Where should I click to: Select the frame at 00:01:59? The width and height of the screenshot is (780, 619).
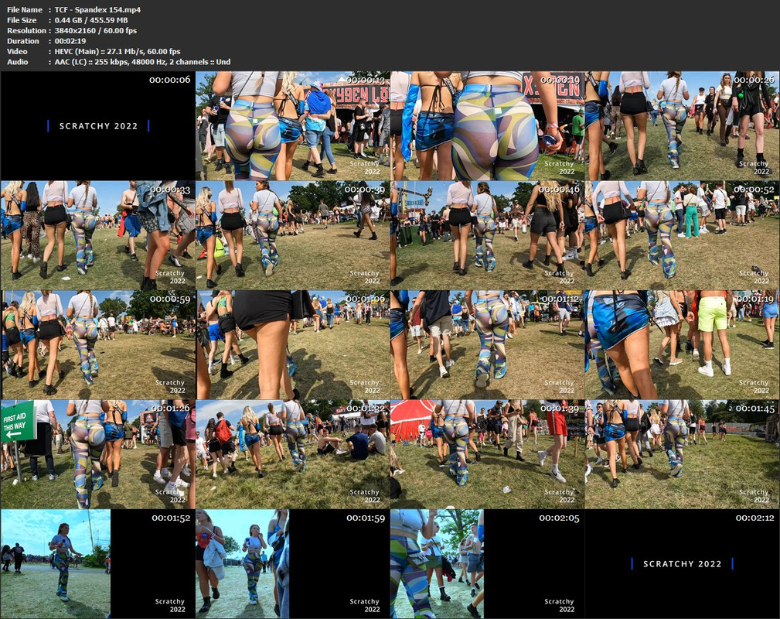pos(292,563)
